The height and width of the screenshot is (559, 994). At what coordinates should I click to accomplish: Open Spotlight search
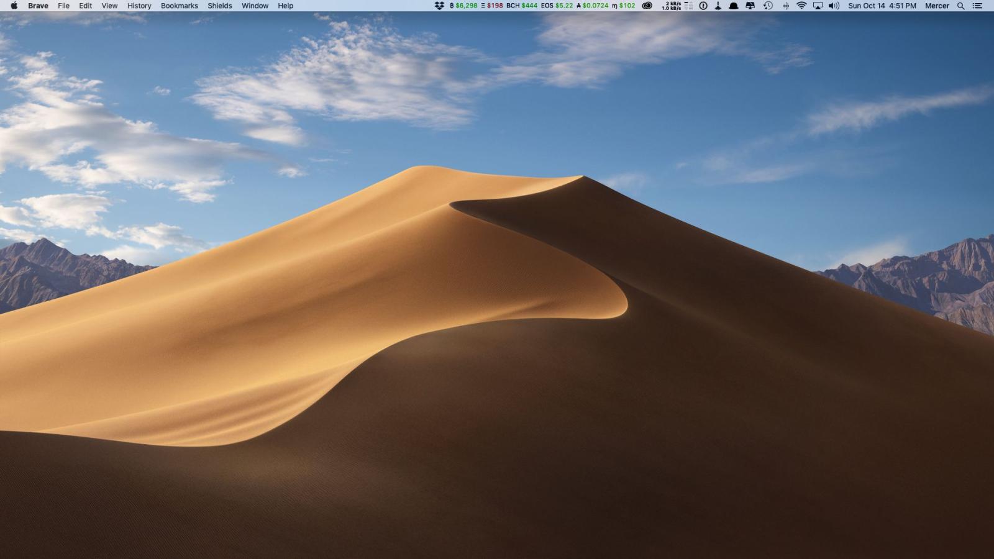tap(961, 6)
